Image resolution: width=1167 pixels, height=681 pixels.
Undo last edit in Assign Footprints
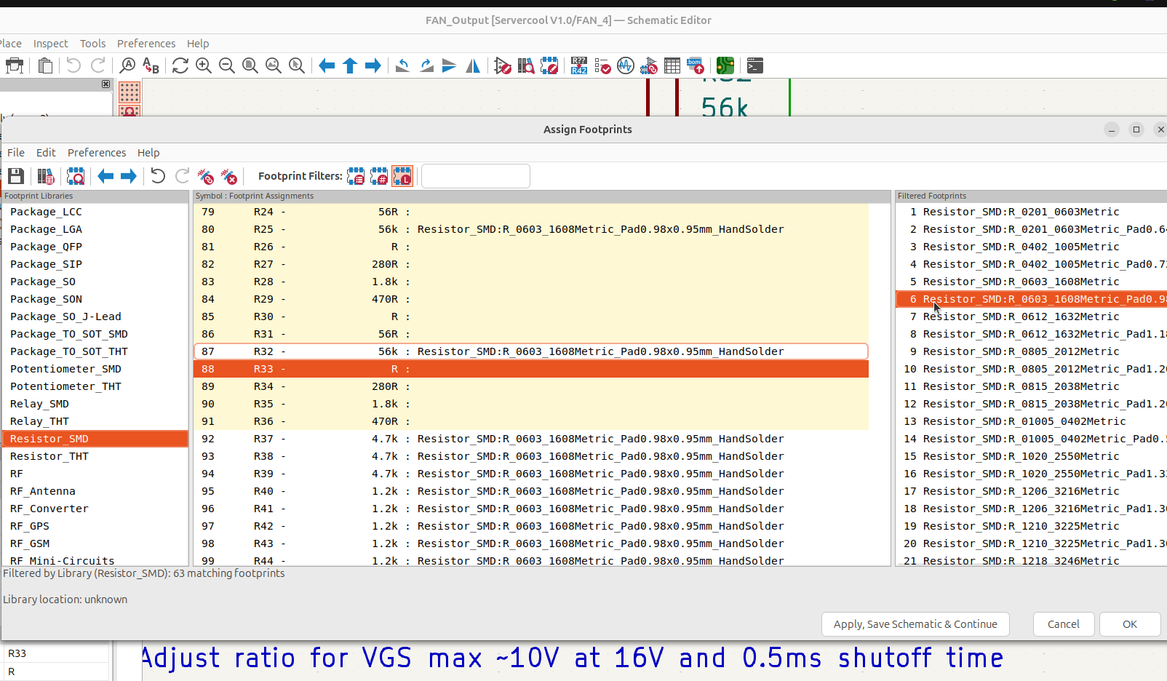158,176
